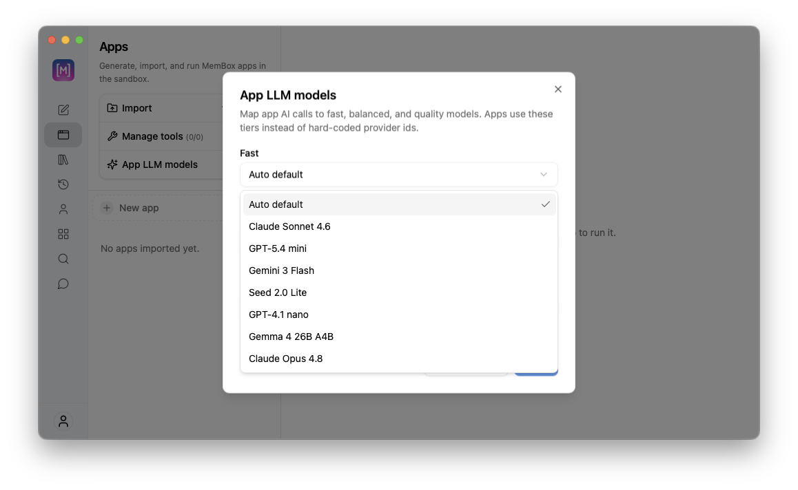Click the Fast tier label
Viewport: 798px width, 490px height.
tap(249, 153)
